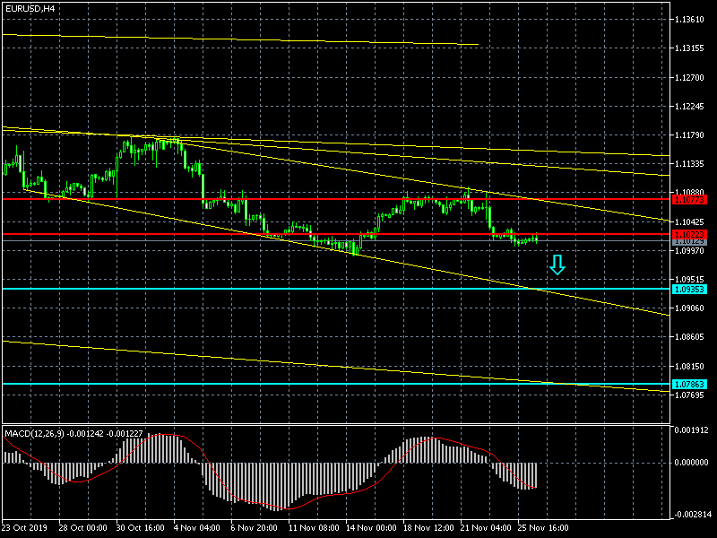
Task: Select the red horizontal line at 1.10773
Action: (x=336, y=199)
